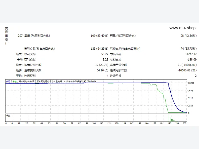199x149 pixels.
Task: Click the 净值 equity legend entry
Action: point(15,81)
